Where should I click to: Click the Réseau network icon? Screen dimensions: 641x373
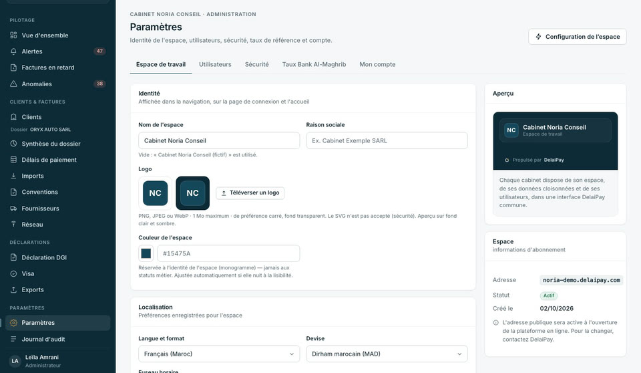pos(13,225)
